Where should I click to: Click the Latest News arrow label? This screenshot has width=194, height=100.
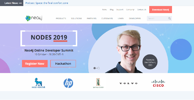[x=12, y=3]
